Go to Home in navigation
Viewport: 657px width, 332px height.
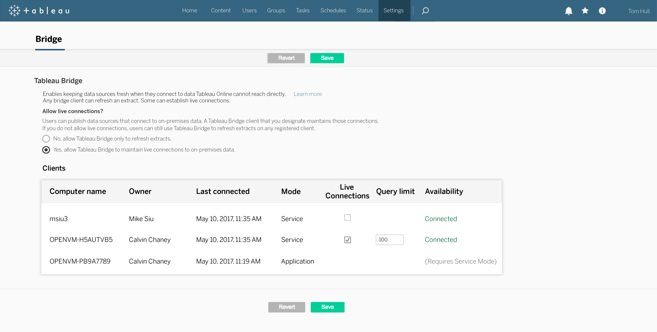[190, 11]
